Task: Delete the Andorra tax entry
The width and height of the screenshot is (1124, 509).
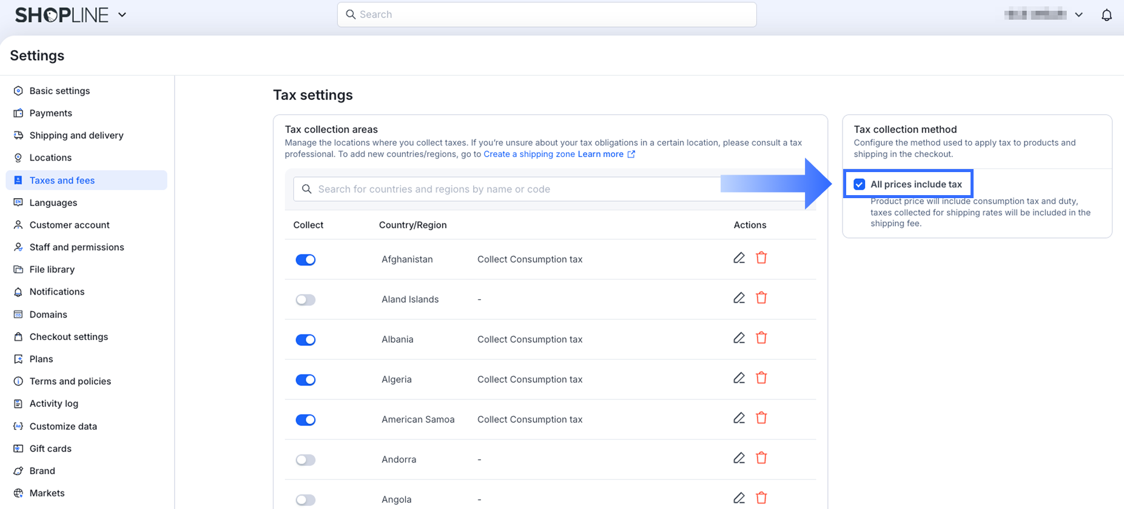Action: click(761, 458)
